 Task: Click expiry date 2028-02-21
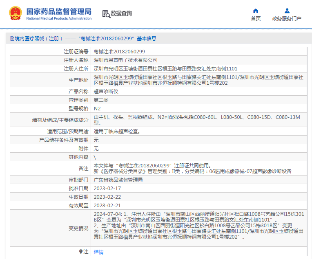[107, 205]
